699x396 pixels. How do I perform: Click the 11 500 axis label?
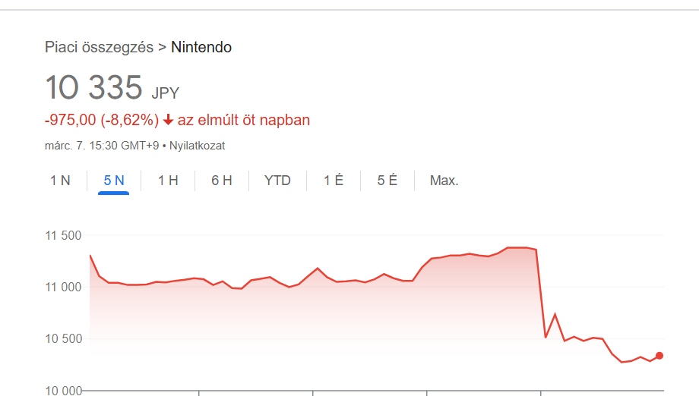click(x=64, y=235)
